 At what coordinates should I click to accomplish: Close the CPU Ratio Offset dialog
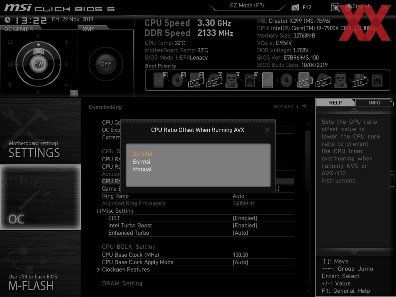pyautogui.click(x=267, y=130)
